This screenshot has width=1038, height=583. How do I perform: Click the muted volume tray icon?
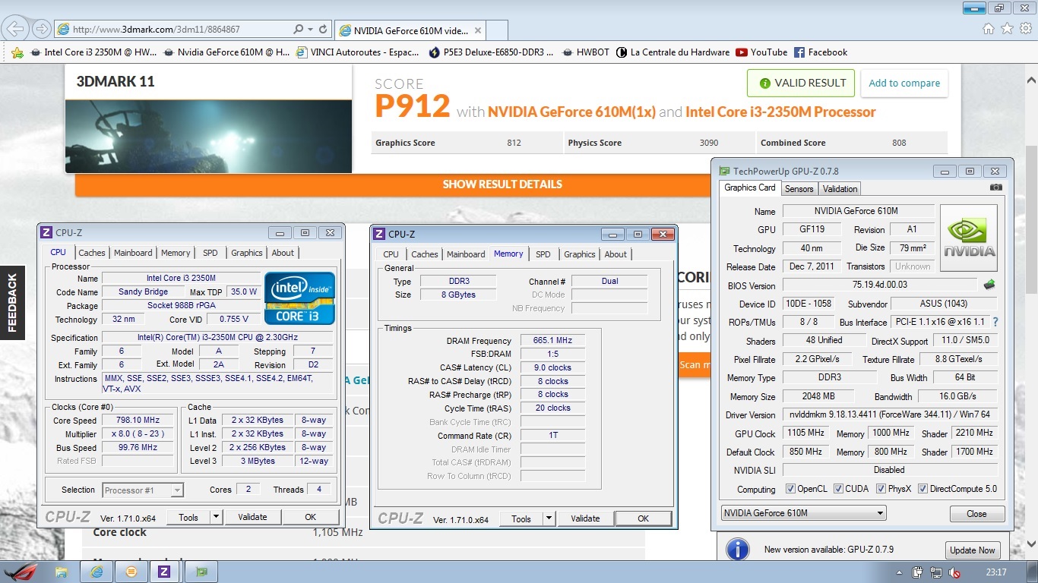coord(954,572)
